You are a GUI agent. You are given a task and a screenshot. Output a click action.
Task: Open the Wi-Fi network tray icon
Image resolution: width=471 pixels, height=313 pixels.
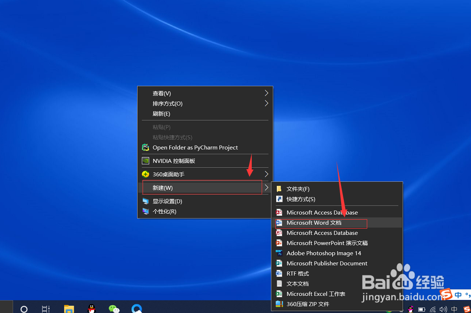click(433, 309)
